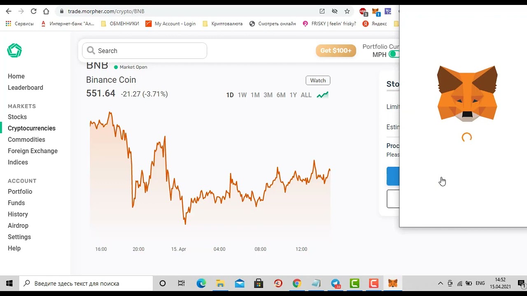Open History under Account

click(18, 214)
